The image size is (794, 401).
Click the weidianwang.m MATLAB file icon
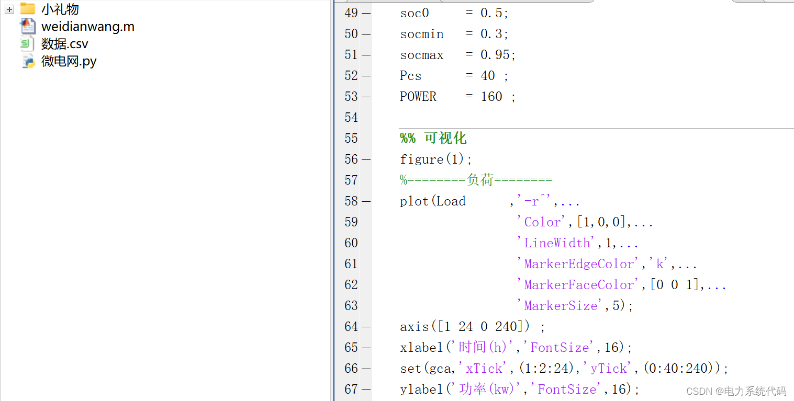28,26
